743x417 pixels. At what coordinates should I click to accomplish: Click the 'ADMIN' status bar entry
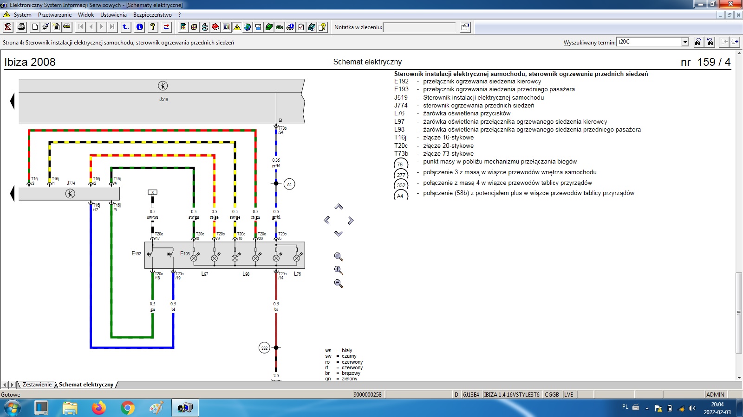point(715,395)
